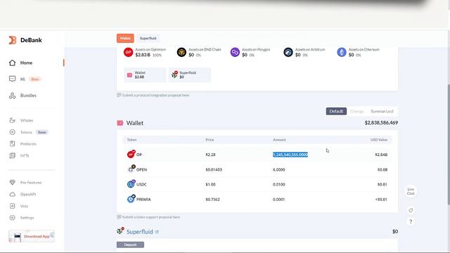The height and width of the screenshot is (253, 450).
Task: Click the Wallet section icon
Action: 120,123
